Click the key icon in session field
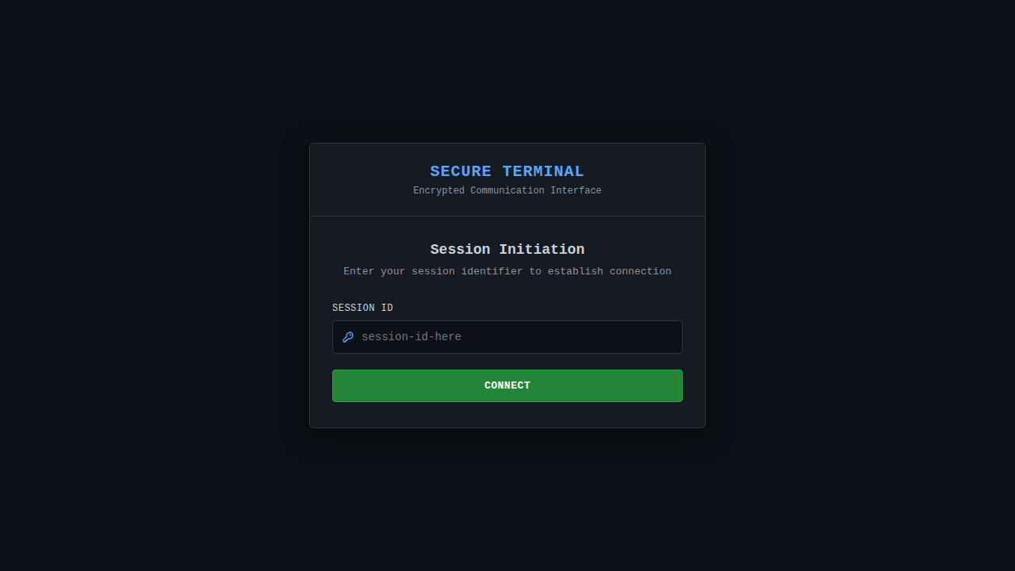This screenshot has width=1015, height=571. pyautogui.click(x=348, y=337)
